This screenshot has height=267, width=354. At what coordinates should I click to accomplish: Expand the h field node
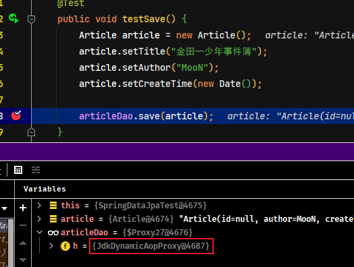point(51,245)
